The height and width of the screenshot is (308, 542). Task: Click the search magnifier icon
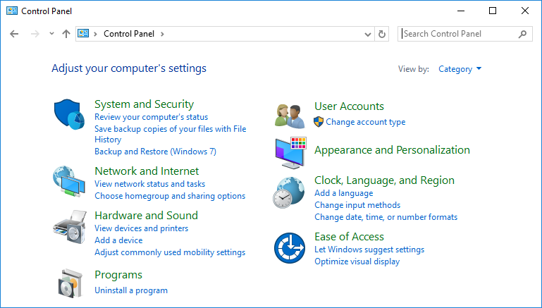tap(523, 34)
